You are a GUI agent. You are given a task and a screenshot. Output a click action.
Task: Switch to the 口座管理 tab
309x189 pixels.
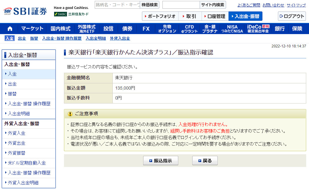(215, 16)
